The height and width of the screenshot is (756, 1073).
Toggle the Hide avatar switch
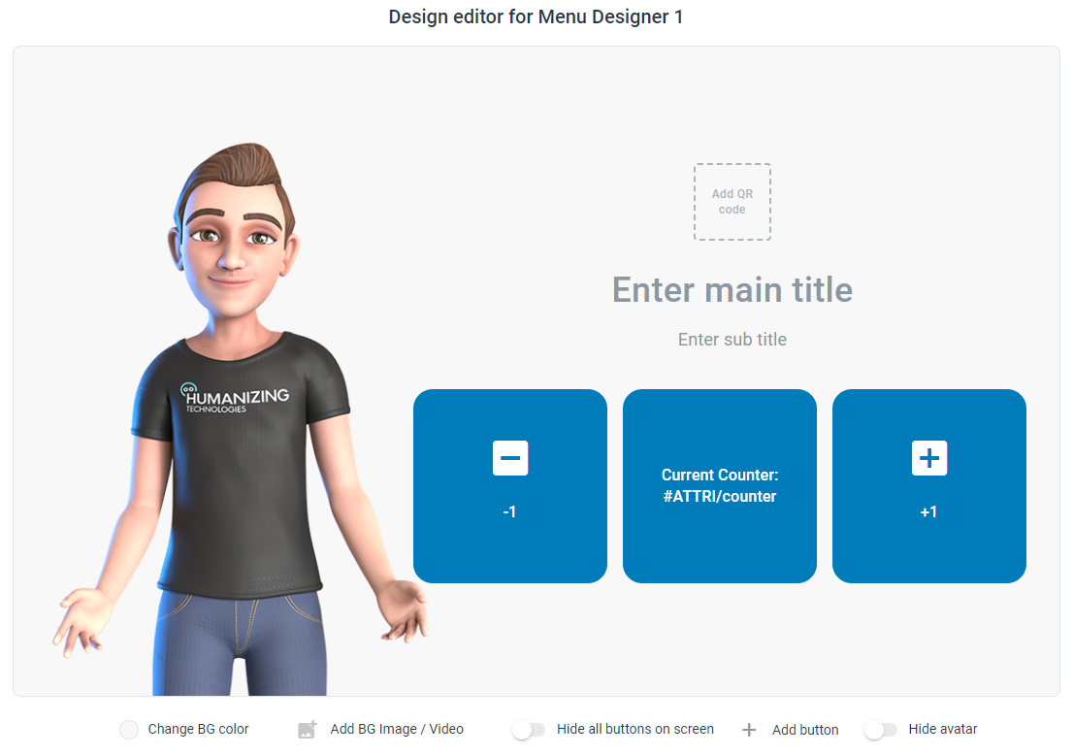(881, 730)
